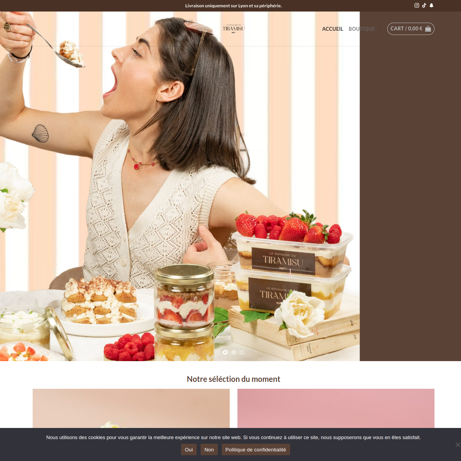461x461 pixels.
Task: Dismiss the cookie notice with the X
Action: (457, 444)
